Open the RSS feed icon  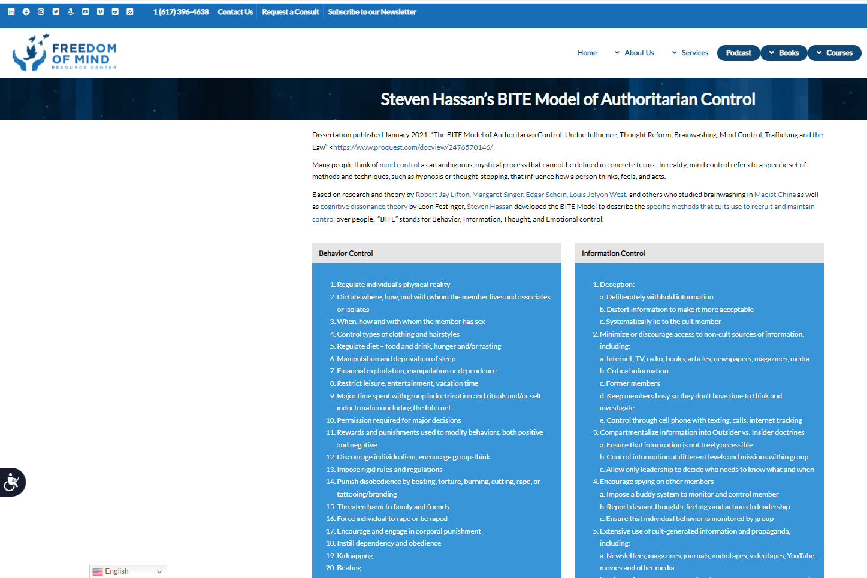tap(130, 11)
